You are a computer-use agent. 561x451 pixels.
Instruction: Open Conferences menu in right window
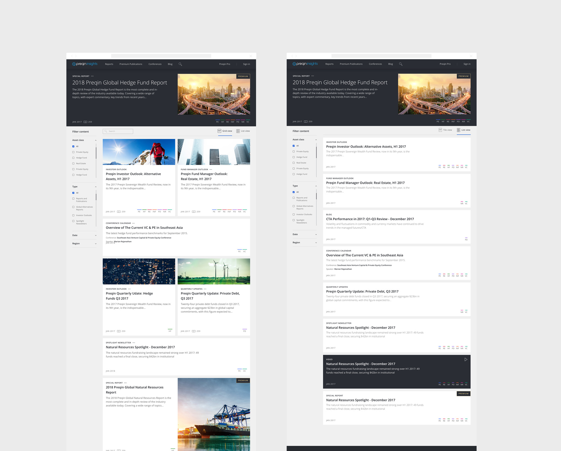coord(375,64)
